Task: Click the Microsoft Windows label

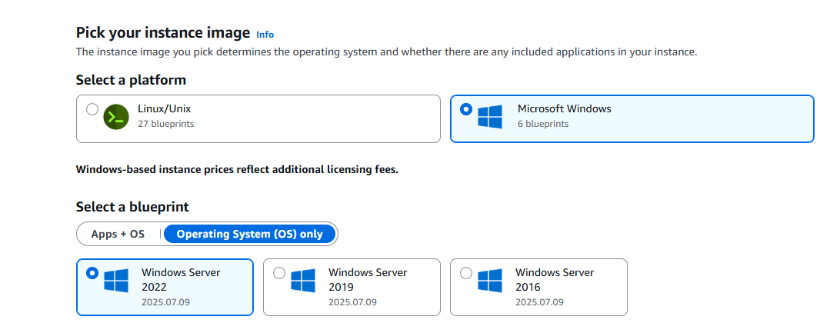Action: pos(565,108)
